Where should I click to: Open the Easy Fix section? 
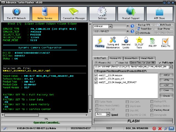[x=166, y=43]
